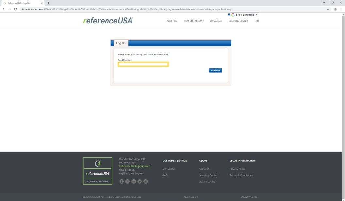
Task: Restore down the browser window
Action: (333, 3)
